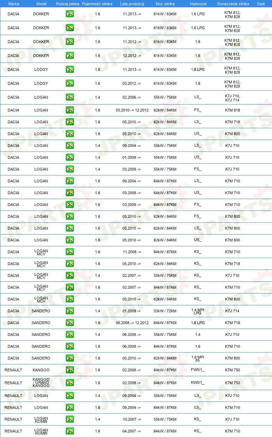The height and width of the screenshot is (437, 272).
Task: Click the fuel icon in the Logan LS_ K7M 718 row
Action: tap(70, 122)
